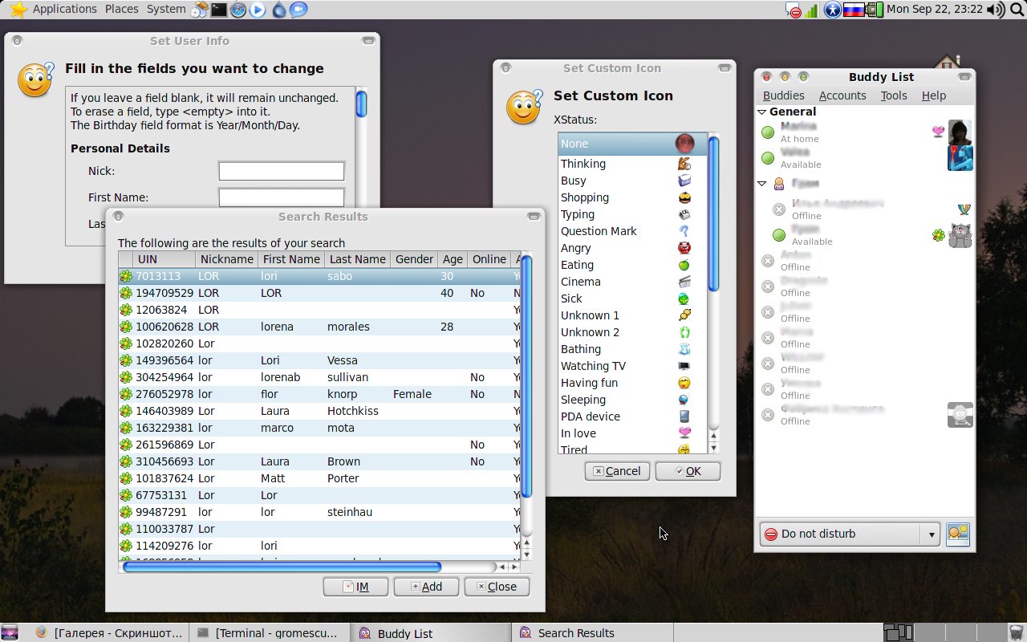The height and width of the screenshot is (642, 1027).
Task: Select the Question Mark XStatus icon
Action: pos(684,231)
